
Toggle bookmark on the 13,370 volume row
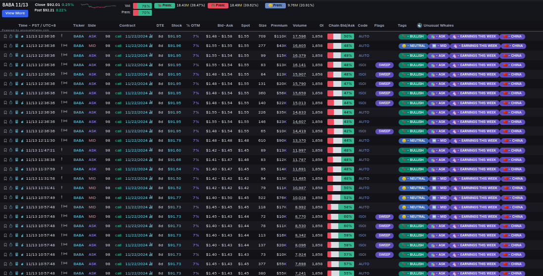coord(5,141)
